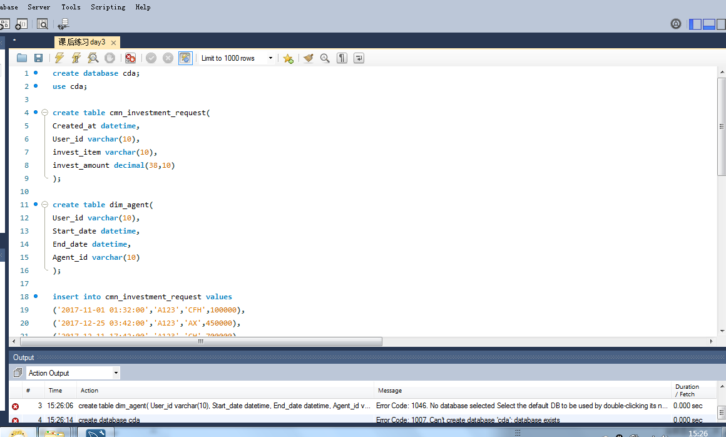The height and width of the screenshot is (437, 726).
Task: Select the 'create database cda' output row
Action: coord(363,420)
